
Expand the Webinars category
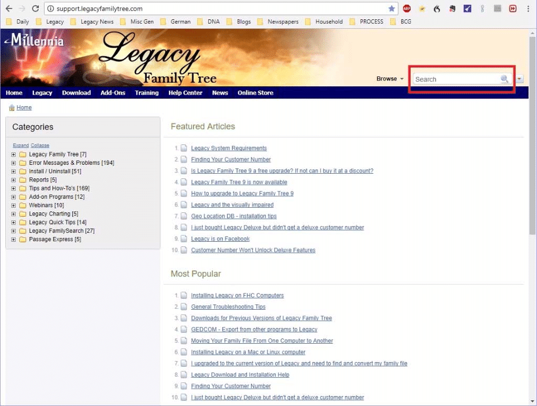click(x=13, y=206)
